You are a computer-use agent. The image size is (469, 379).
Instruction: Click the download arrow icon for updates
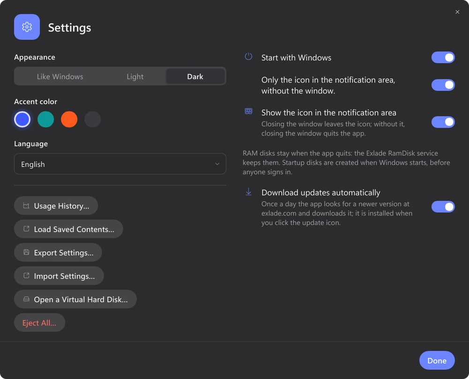click(248, 191)
